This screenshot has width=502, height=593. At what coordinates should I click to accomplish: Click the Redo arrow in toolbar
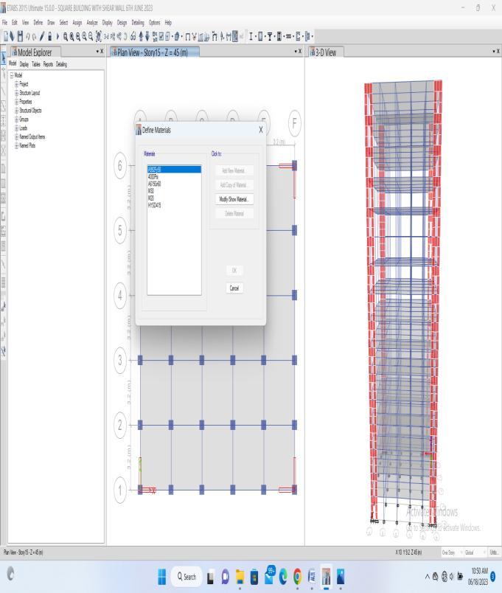pyautogui.click(x=35, y=36)
